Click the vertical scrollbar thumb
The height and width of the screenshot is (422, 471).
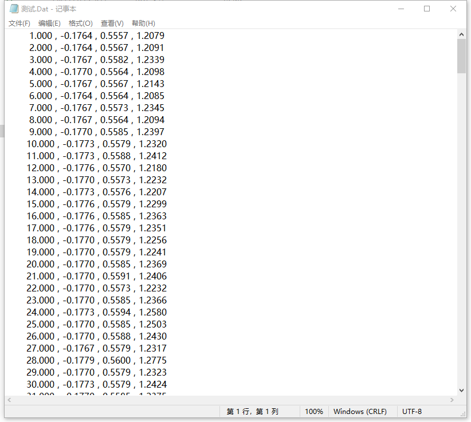(461, 56)
